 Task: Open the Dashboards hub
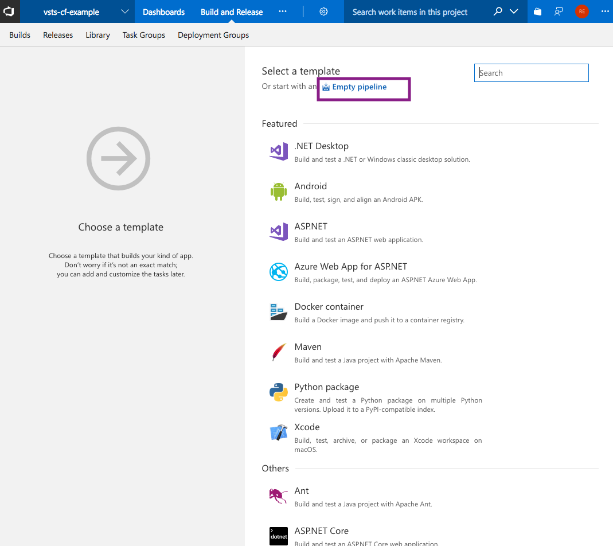click(163, 11)
